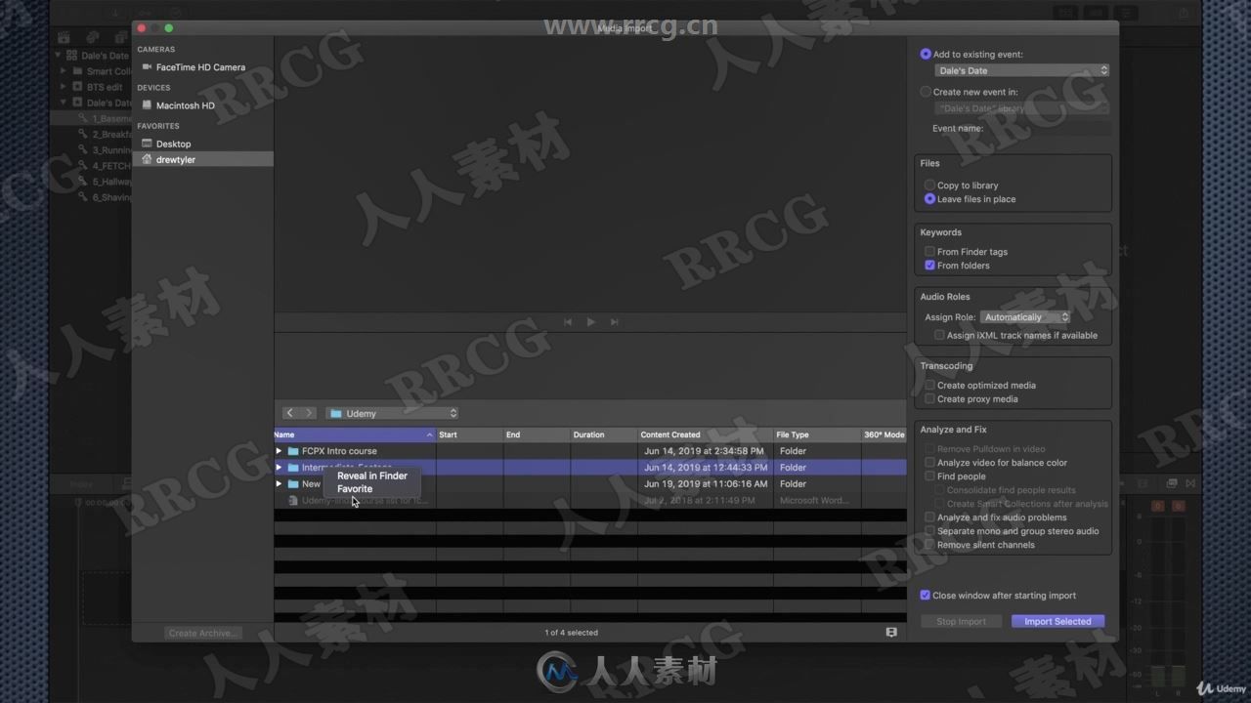This screenshot has width=1251, height=703.
Task: Enable Assign iXML track names checkbox
Action: (x=939, y=335)
